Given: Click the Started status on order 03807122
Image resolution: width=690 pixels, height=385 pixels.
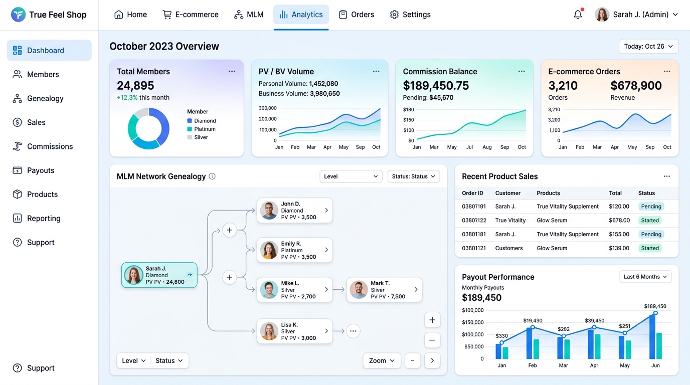Looking at the screenshot, I should (650, 220).
